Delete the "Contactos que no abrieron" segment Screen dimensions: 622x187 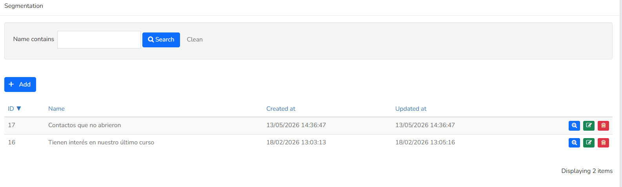pos(603,126)
